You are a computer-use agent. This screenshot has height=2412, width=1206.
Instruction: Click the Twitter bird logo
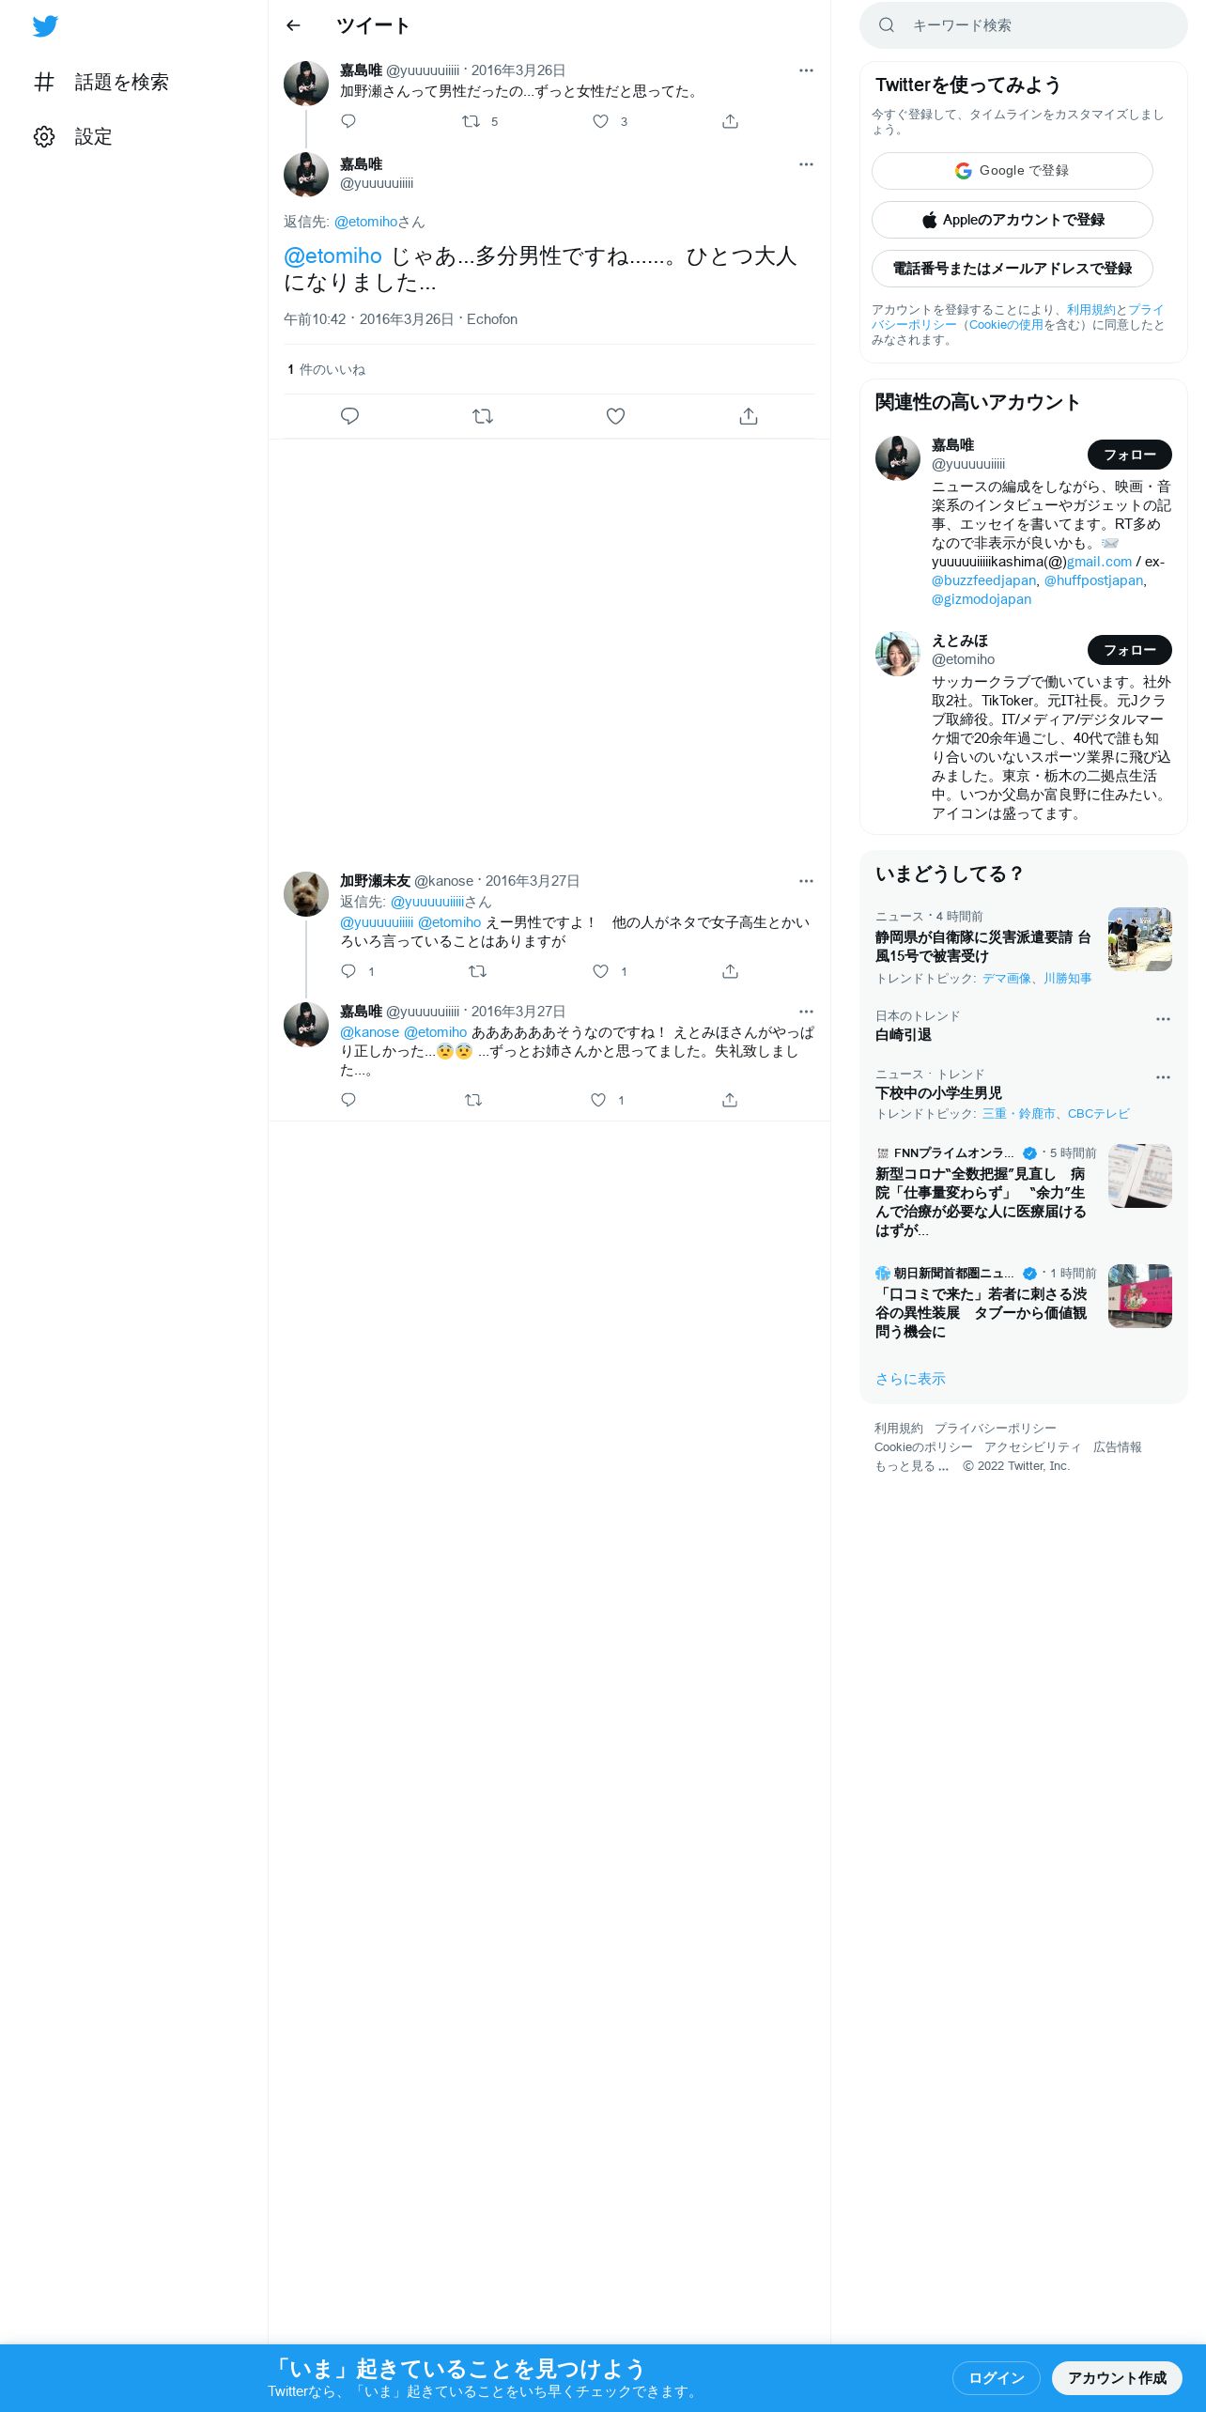(x=45, y=26)
